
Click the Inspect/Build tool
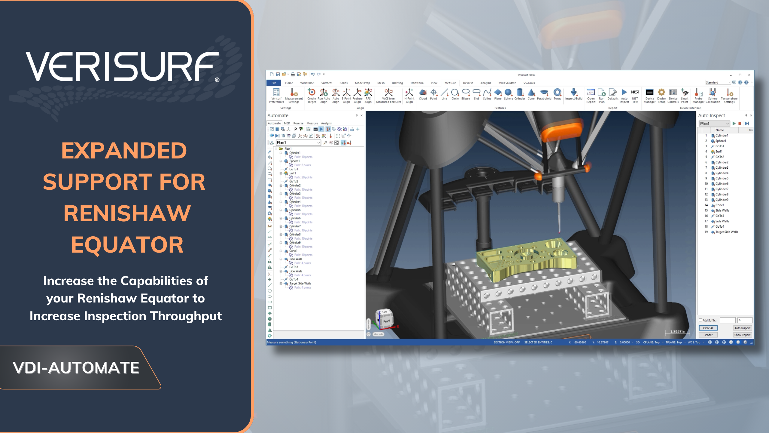click(574, 94)
